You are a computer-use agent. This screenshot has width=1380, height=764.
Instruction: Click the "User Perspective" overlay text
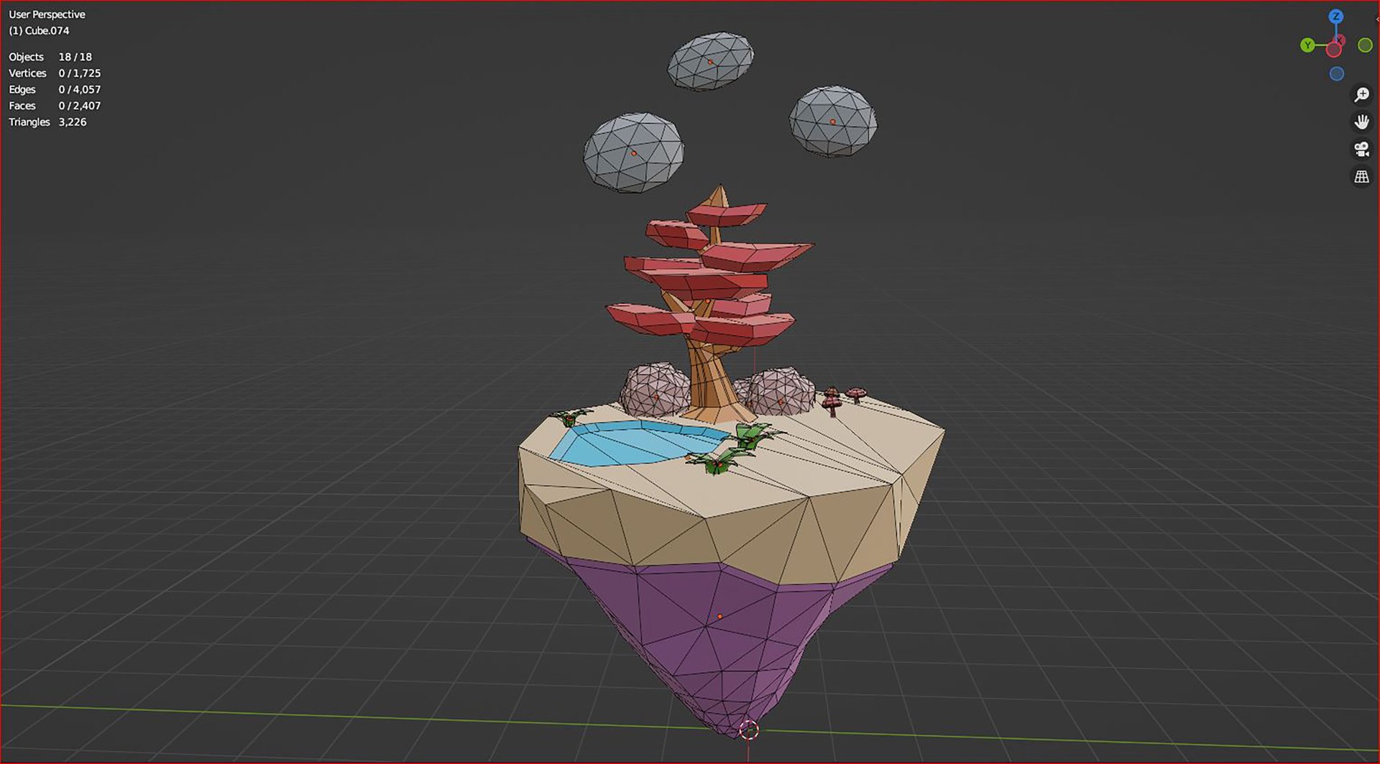(47, 14)
